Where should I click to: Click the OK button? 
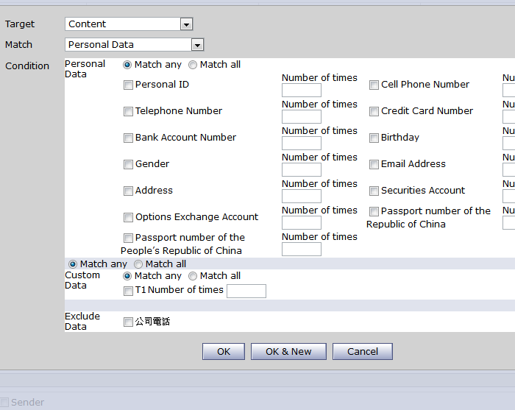coord(224,352)
